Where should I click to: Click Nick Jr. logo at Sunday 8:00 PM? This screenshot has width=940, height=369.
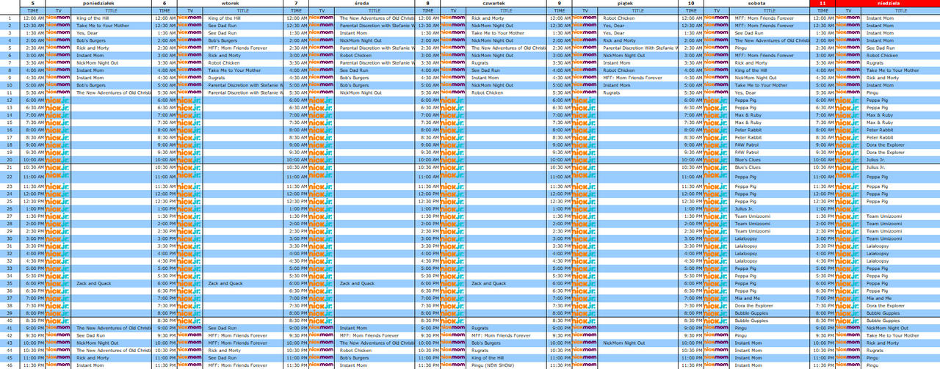coord(848,313)
